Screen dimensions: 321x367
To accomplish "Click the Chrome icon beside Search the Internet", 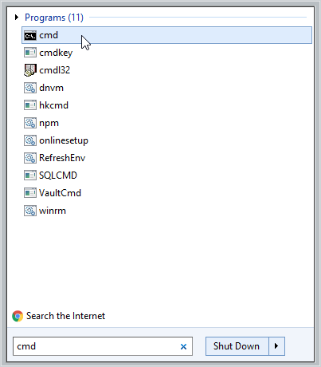I will pos(18,316).
